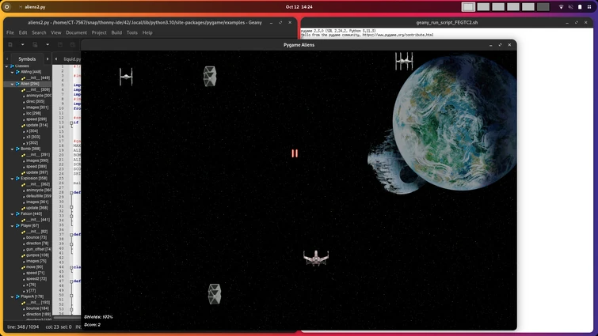This screenshot has height=336, width=598.
Task: Select the move [90] method
Action: point(34,266)
